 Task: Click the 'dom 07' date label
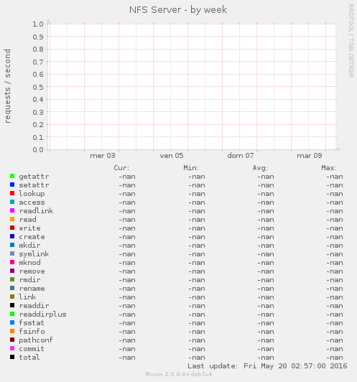point(240,156)
